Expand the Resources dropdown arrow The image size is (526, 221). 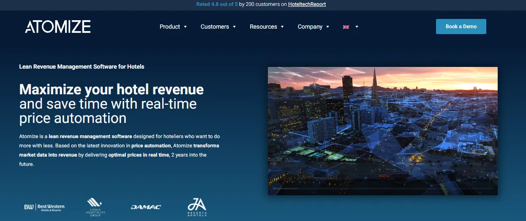coord(282,27)
